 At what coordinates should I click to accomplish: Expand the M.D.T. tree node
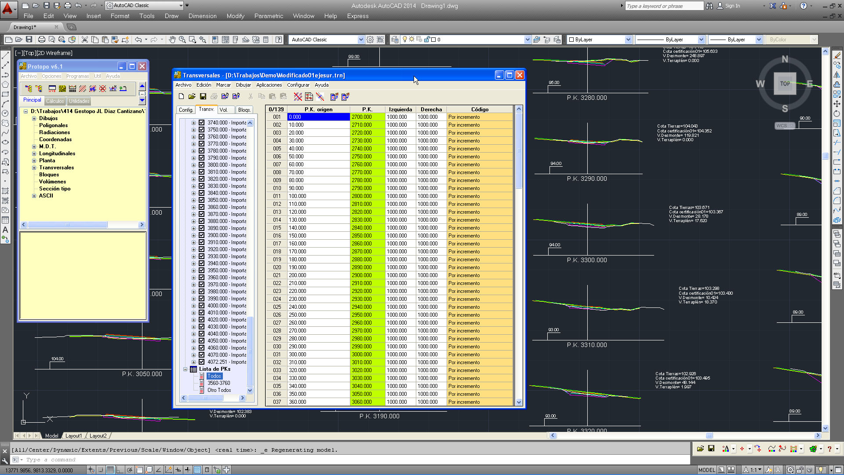(34, 146)
